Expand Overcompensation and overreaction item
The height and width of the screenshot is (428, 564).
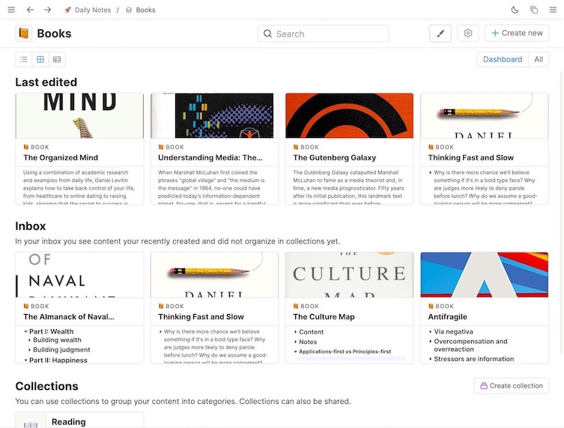pos(431,342)
